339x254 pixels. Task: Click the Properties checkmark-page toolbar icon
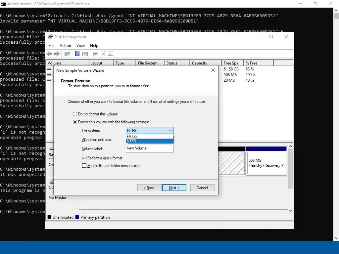pos(103,54)
